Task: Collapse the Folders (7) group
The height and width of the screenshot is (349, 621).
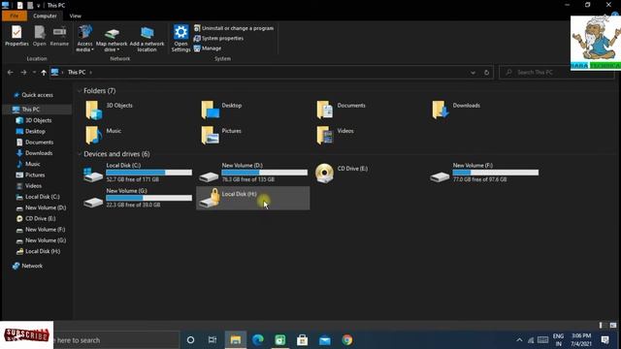Action: [x=80, y=91]
